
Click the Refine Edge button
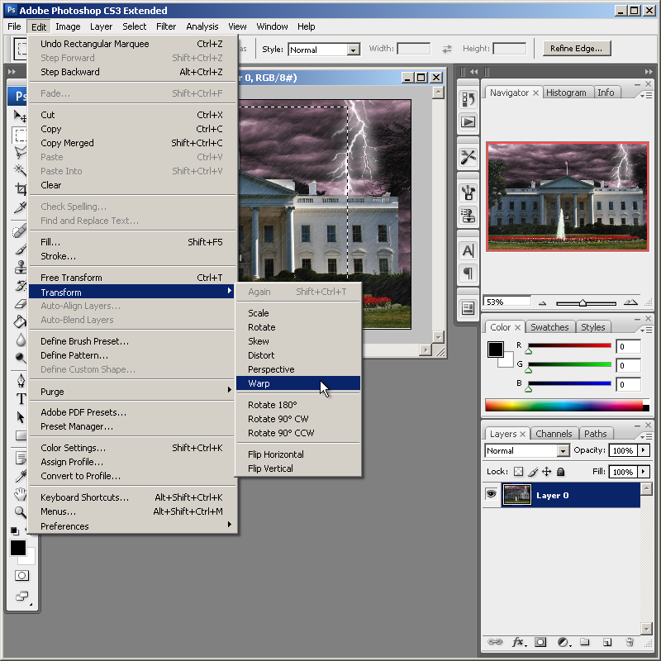(576, 49)
